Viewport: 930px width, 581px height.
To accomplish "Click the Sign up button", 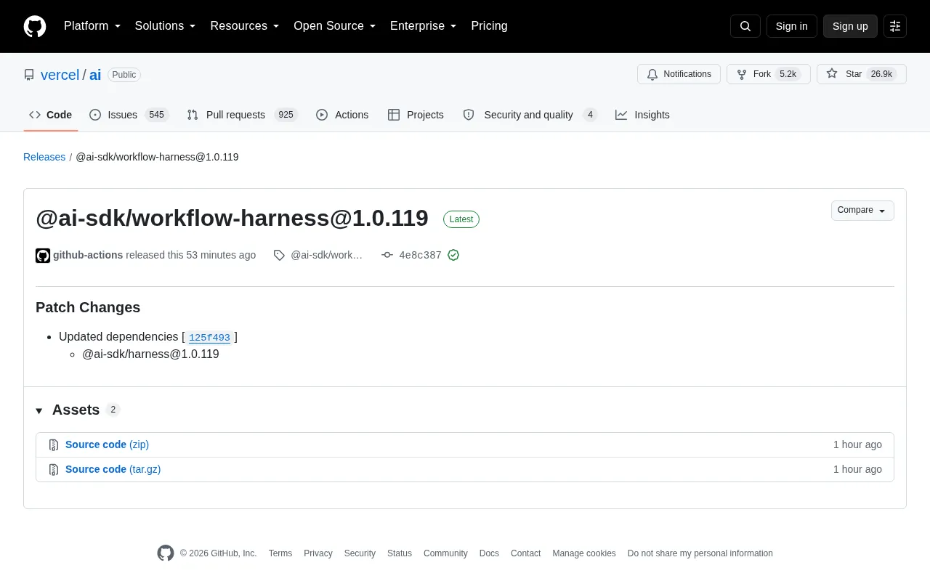I will point(850,26).
